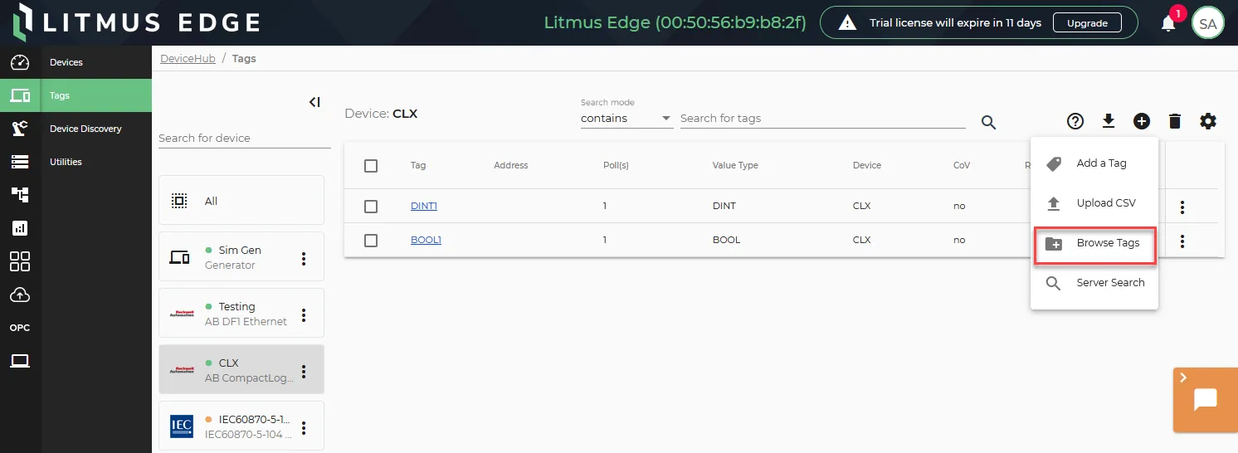The image size is (1238, 453).
Task: Open options menu for IEC60870-5 device
Action: click(304, 428)
